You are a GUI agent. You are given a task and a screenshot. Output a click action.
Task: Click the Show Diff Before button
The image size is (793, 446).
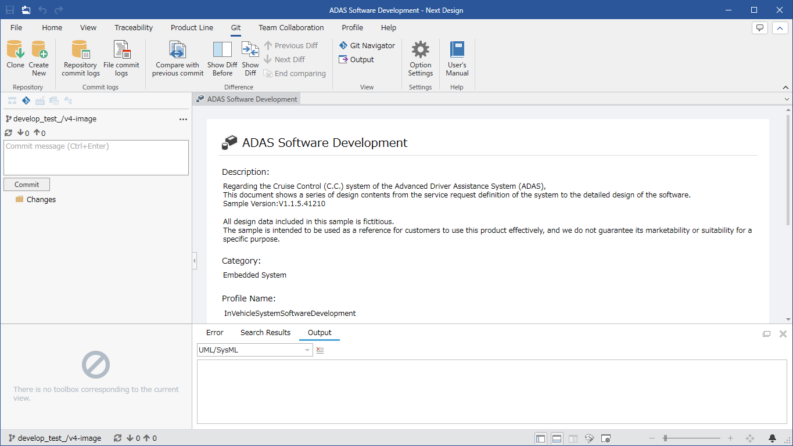[222, 59]
